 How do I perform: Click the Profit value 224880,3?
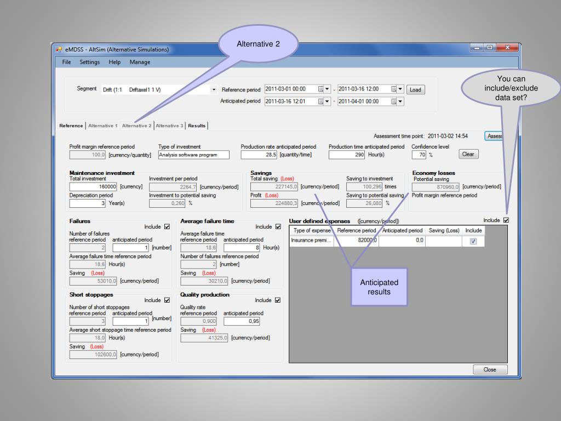point(274,203)
